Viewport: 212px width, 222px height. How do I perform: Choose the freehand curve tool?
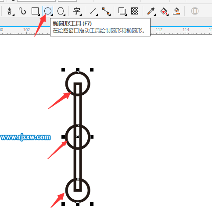point(22,11)
